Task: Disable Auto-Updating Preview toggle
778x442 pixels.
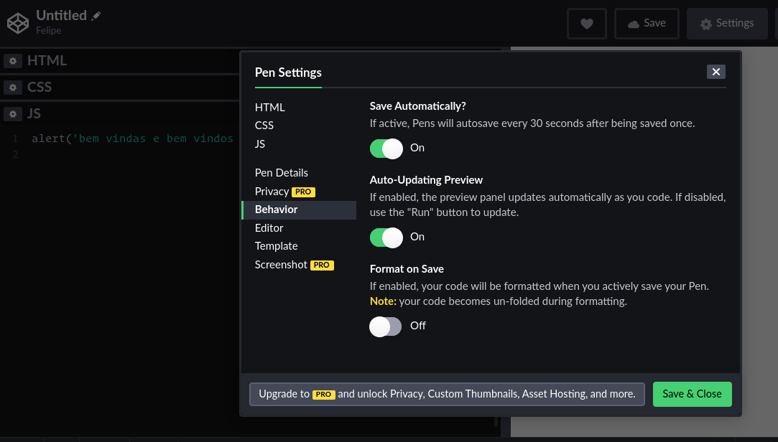Action: pyautogui.click(x=386, y=237)
